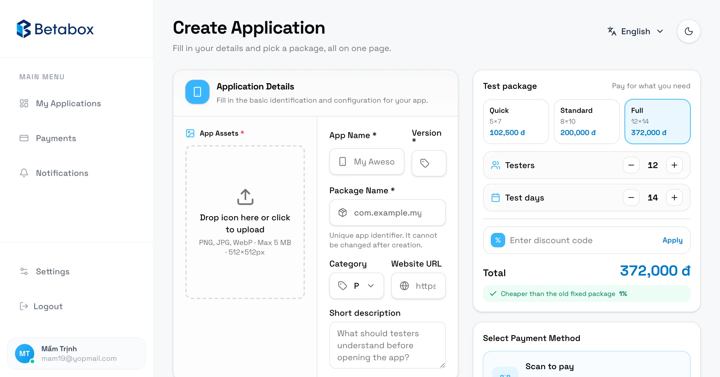Select Scan to pay payment method

click(x=587, y=364)
